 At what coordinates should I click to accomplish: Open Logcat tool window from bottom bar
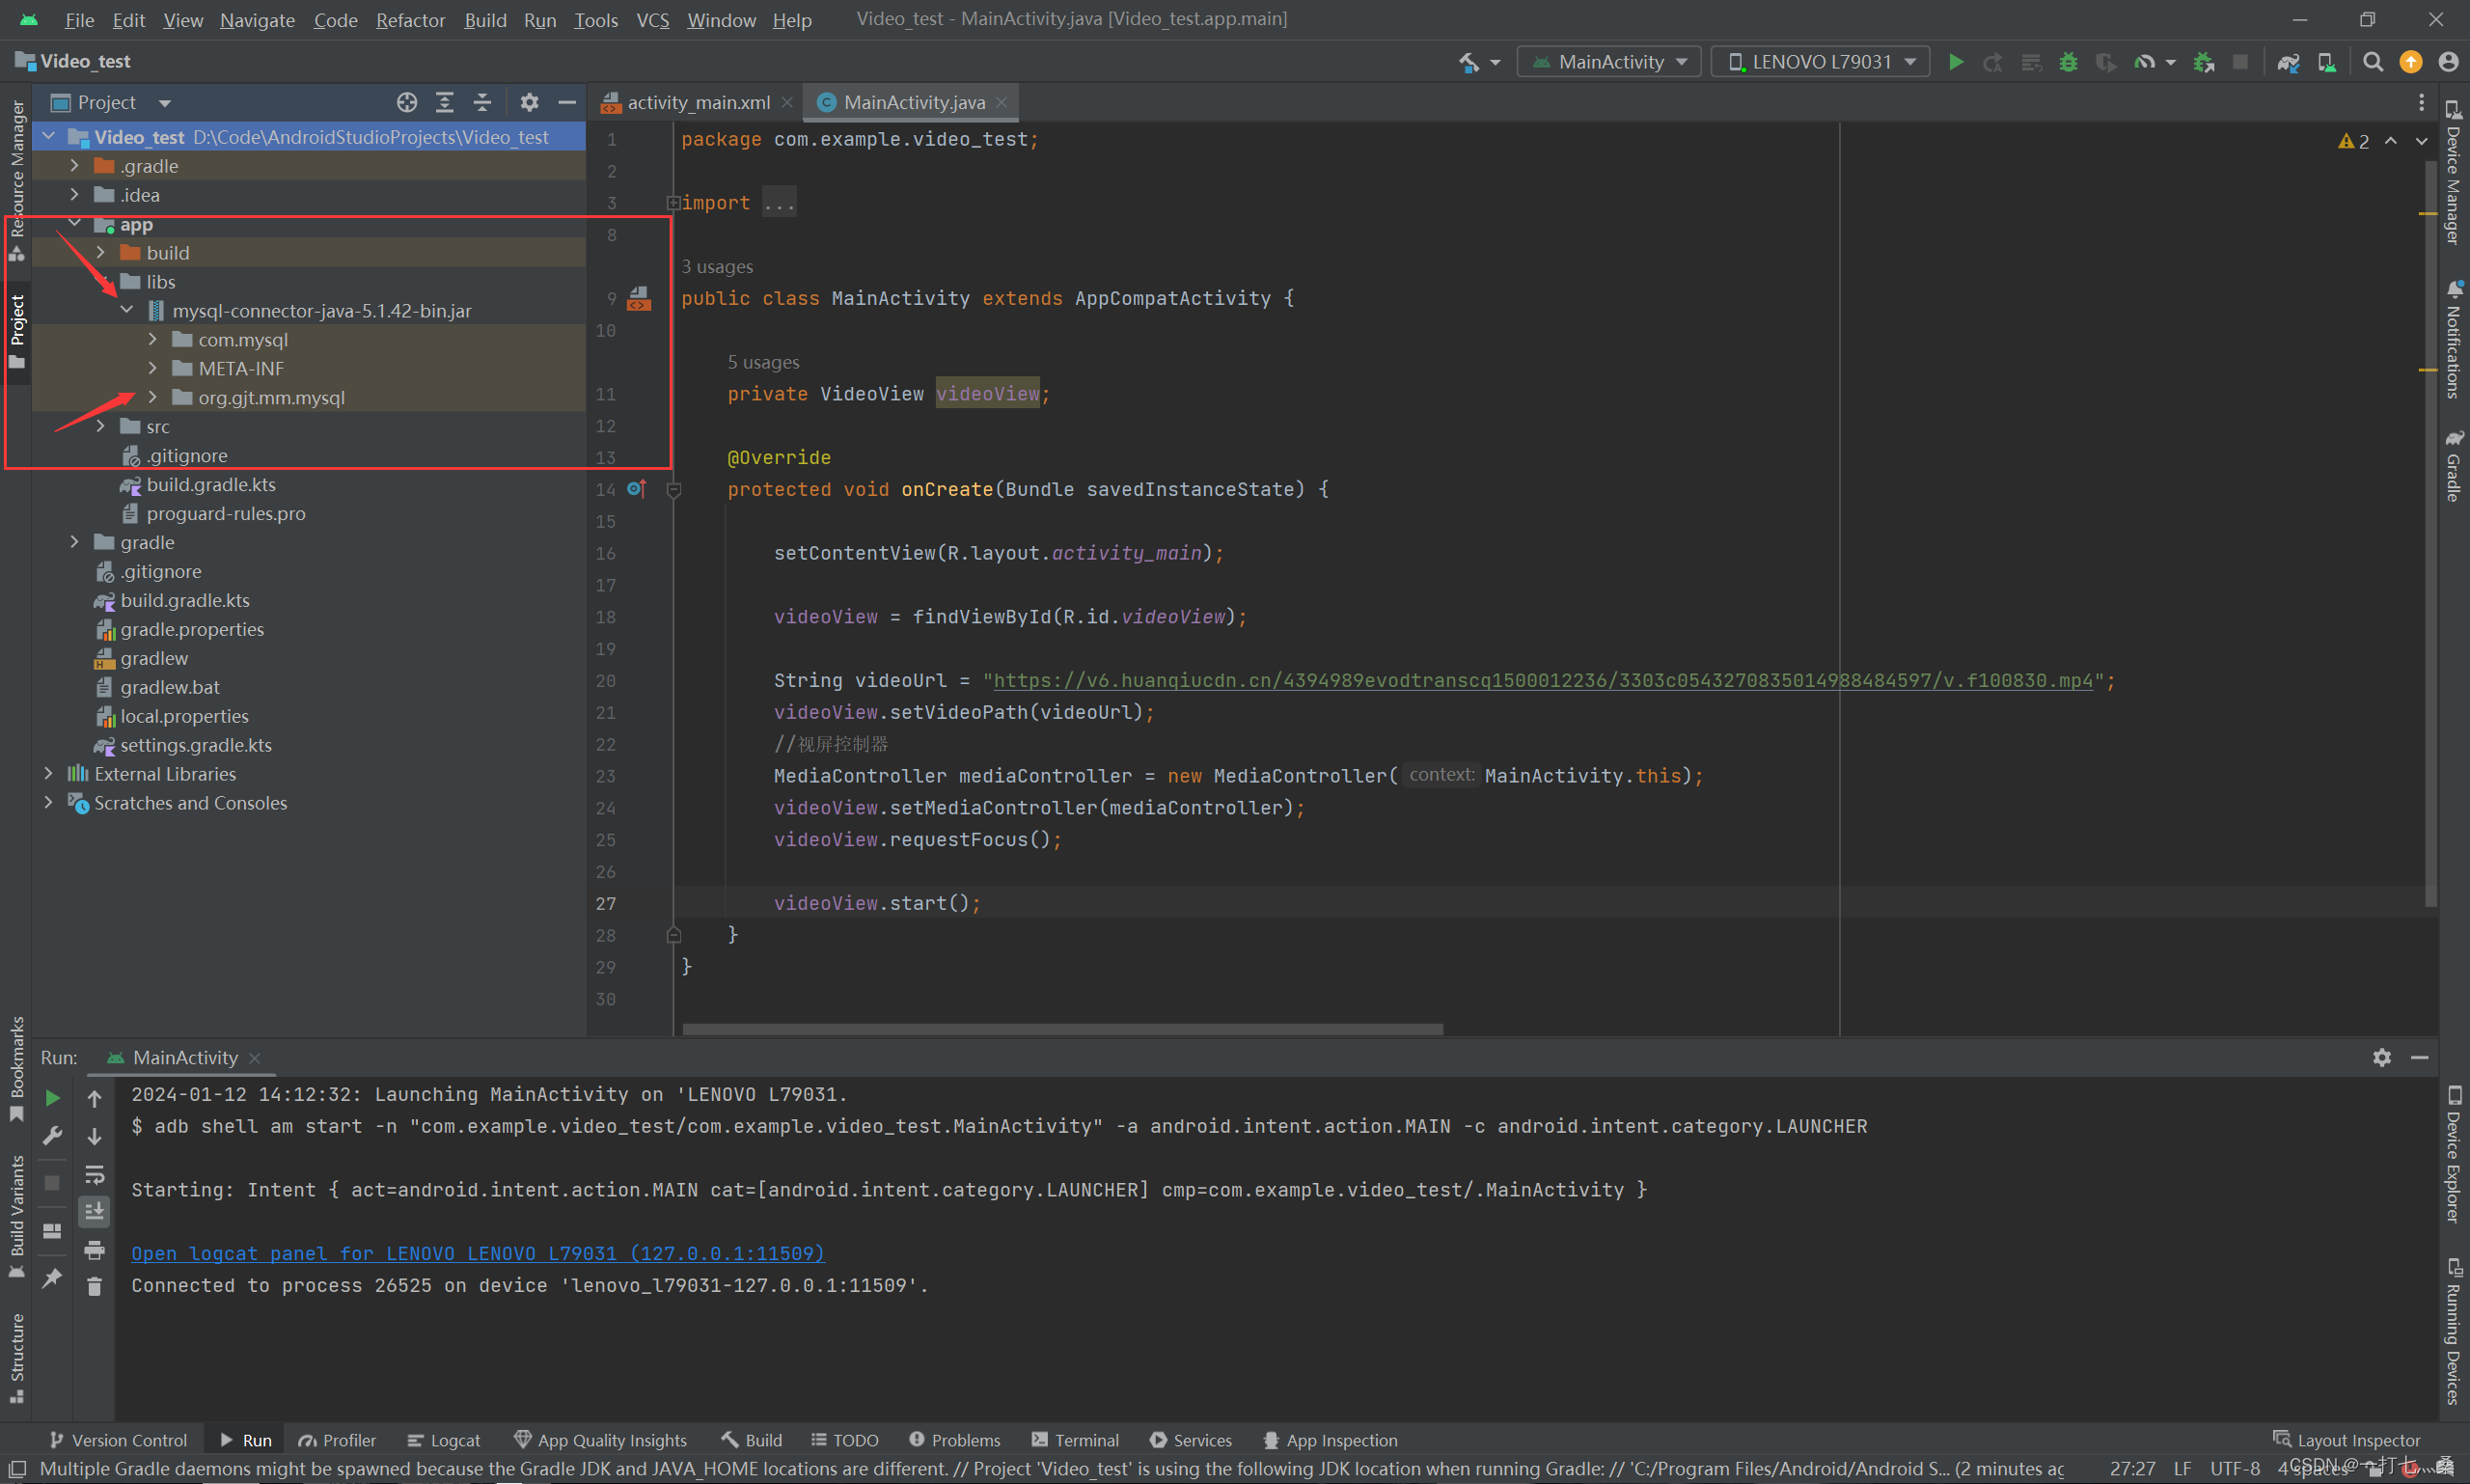(x=444, y=1439)
